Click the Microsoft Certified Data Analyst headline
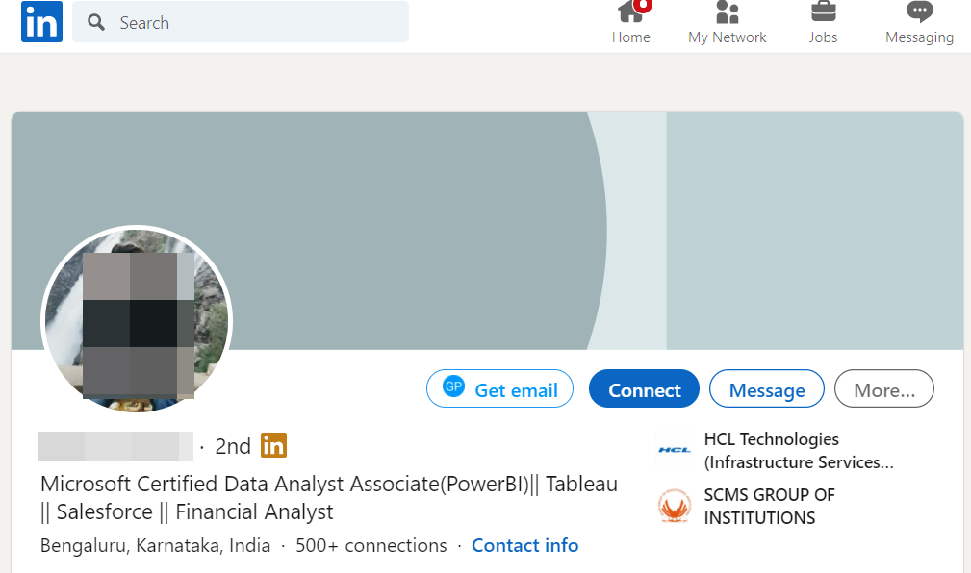971x573 pixels. [329, 497]
